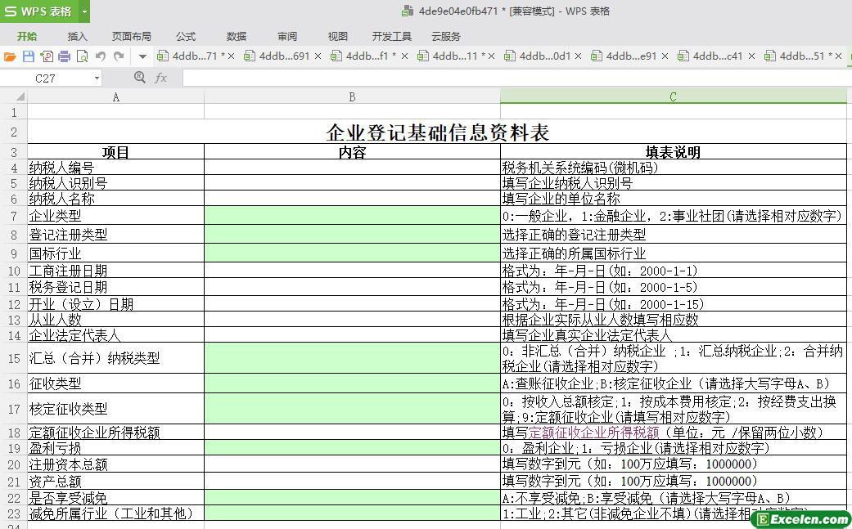The height and width of the screenshot is (529, 852).
Task: Select the green 企业类型 content cell in column B
Action: pyautogui.click(x=352, y=216)
